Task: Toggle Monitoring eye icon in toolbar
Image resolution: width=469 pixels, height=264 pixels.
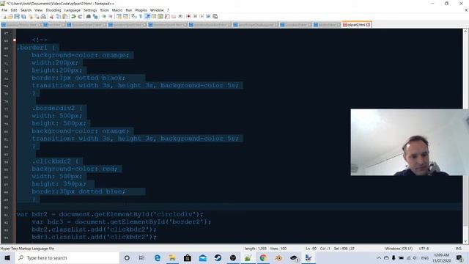Action: pyautogui.click(x=180, y=16)
